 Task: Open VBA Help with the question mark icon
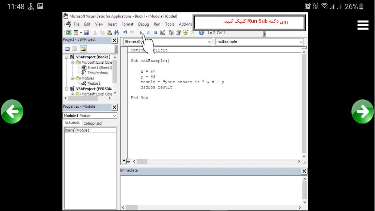[x=201, y=33]
